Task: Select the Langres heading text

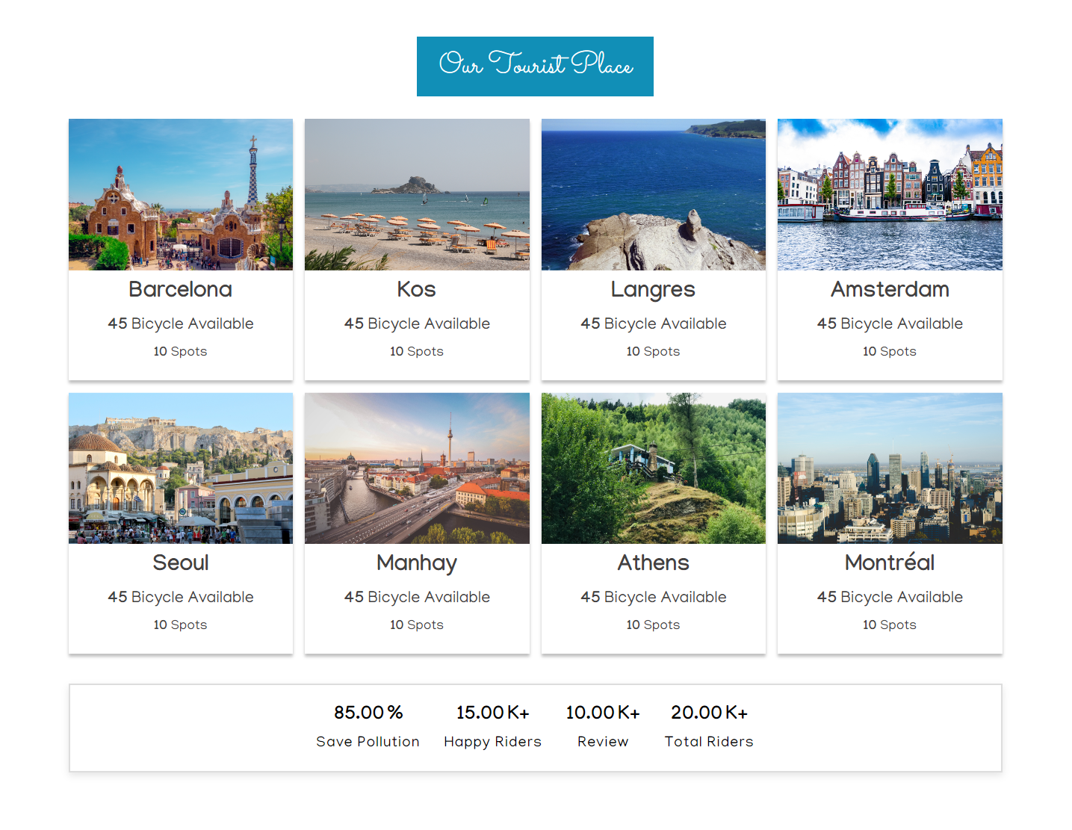Action: point(654,289)
